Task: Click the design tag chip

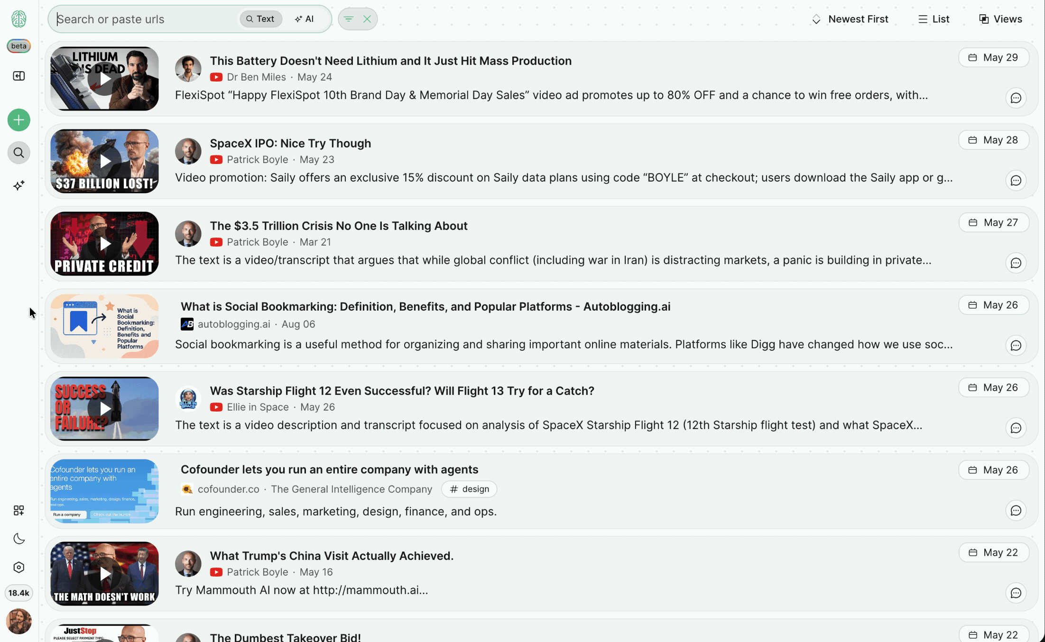Action: (x=469, y=489)
